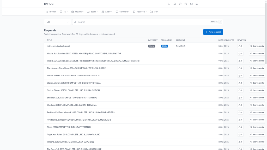This screenshot has width=267, height=150.
Task: Search similar for Five Nights at Freddys
Action: [x=257, y=120]
